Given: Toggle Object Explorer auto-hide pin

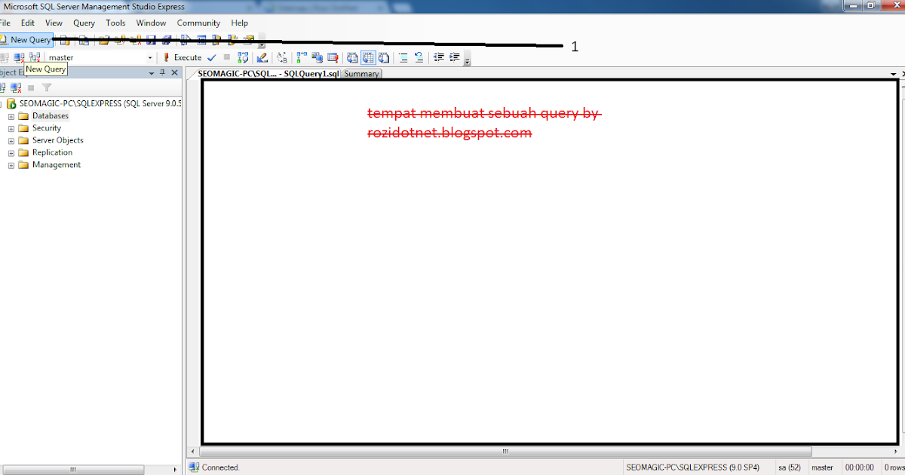Looking at the screenshot, I should (161, 72).
